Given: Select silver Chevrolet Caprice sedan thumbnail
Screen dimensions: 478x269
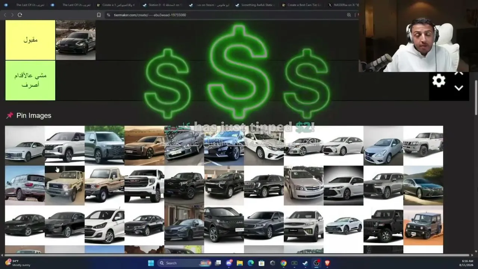Looking at the screenshot, I should tap(304, 185).
